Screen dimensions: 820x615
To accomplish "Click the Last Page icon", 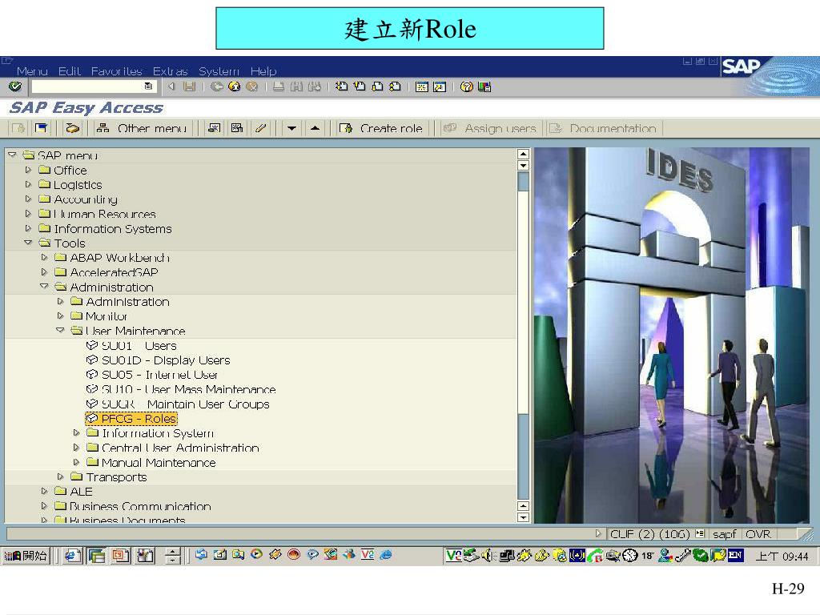I will (395, 86).
